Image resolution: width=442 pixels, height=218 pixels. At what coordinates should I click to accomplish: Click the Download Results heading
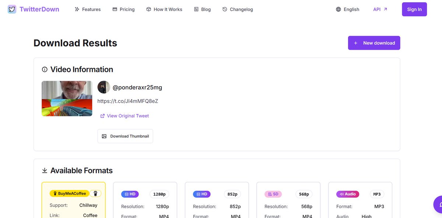pos(76,43)
